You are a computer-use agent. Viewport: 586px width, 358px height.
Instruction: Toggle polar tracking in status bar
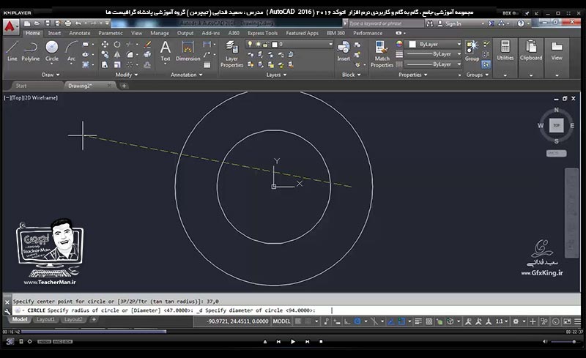tap(357, 321)
